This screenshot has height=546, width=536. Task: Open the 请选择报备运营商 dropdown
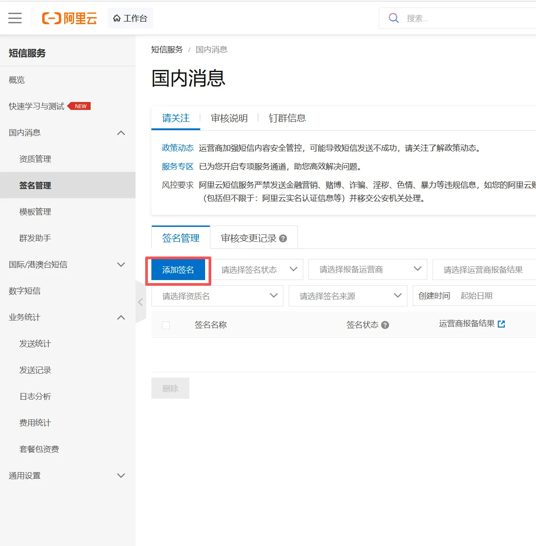tap(368, 269)
